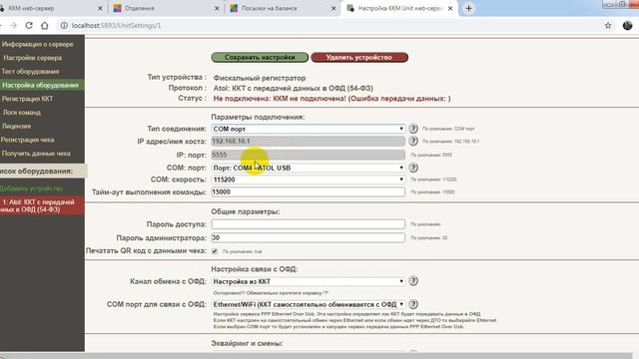Bookmark this page with the star icon

click(608, 26)
